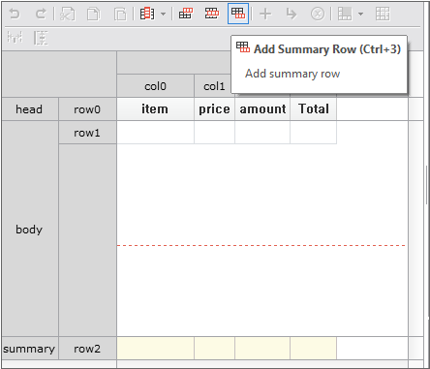Click the Add Body Row icon
The image size is (430, 369).
click(212, 14)
